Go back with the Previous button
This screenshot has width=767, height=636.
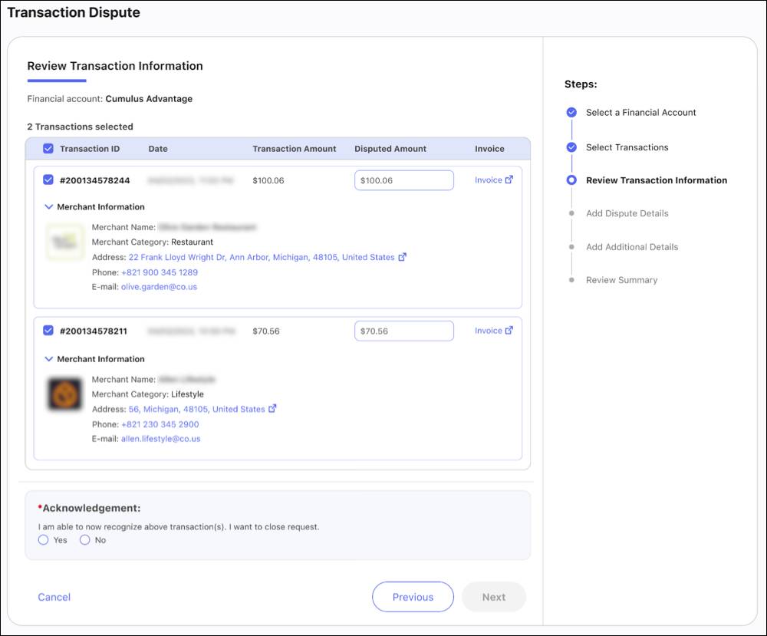pyautogui.click(x=413, y=597)
